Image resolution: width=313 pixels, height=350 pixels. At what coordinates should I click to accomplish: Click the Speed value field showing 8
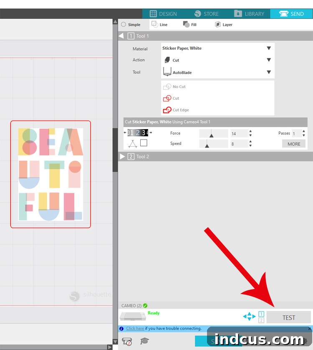tap(239, 144)
